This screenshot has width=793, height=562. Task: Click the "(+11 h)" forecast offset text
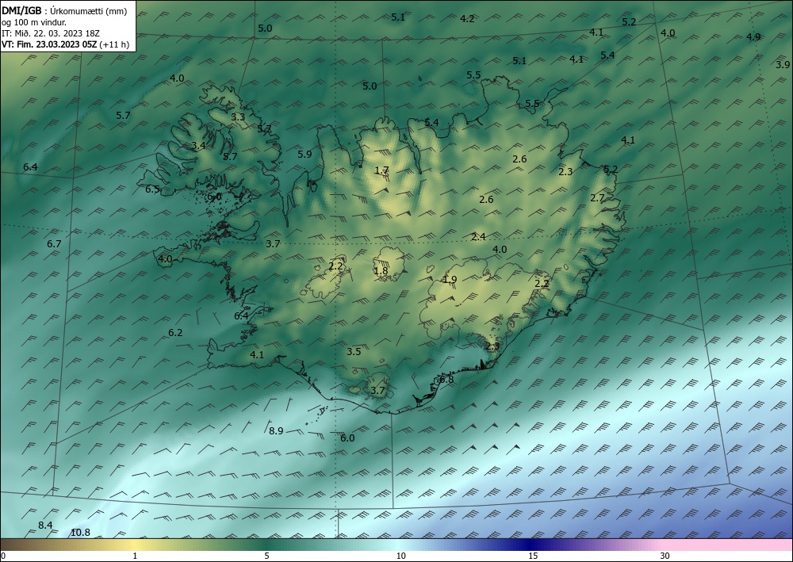[x=115, y=44]
